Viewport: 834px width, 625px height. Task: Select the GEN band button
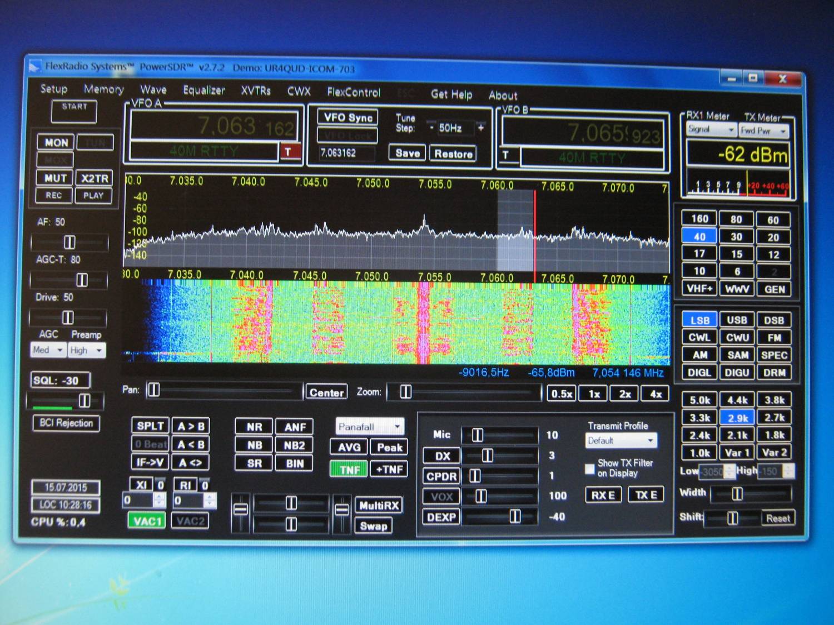(x=774, y=289)
